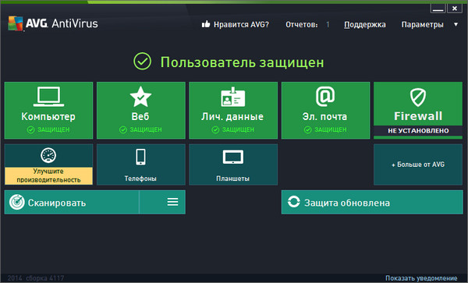The width and height of the screenshot is (468, 283).
Task: Click Улучшите производительность yellow label
Action: pyautogui.click(x=48, y=175)
